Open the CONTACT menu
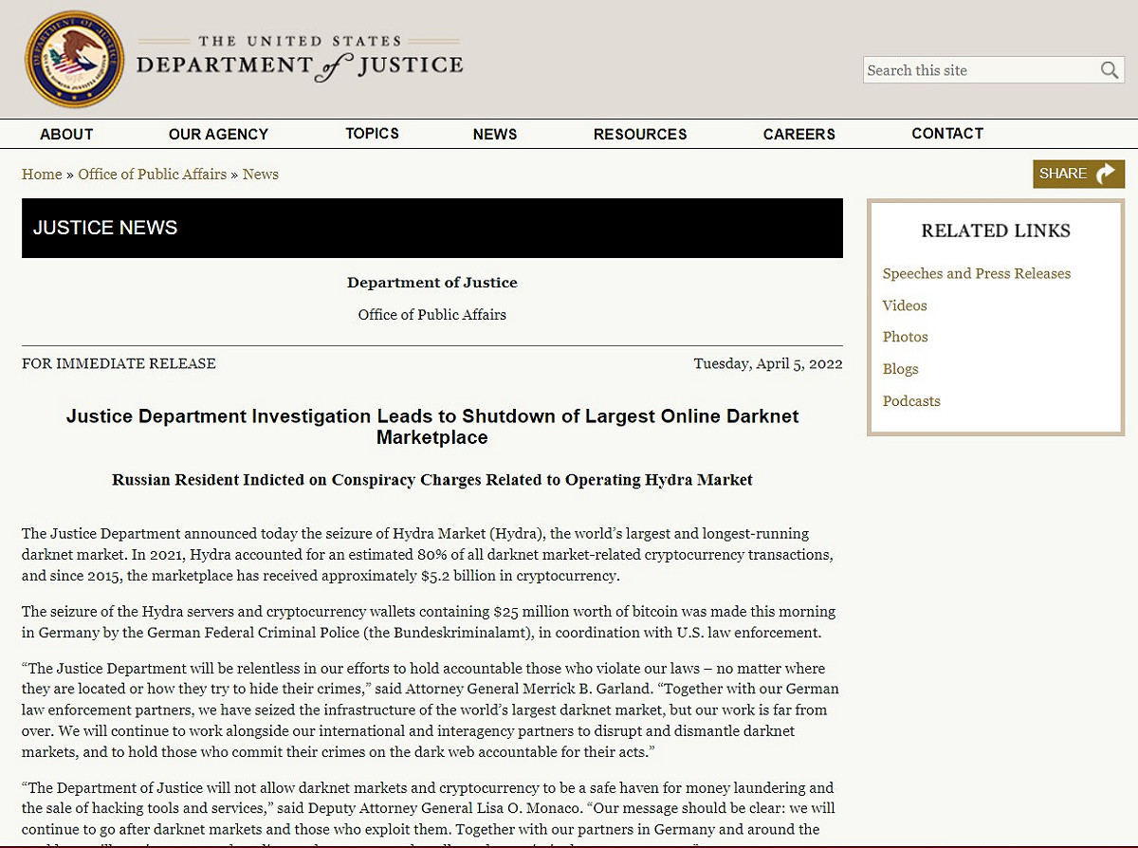1138x848 pixels. coord(947,134)
